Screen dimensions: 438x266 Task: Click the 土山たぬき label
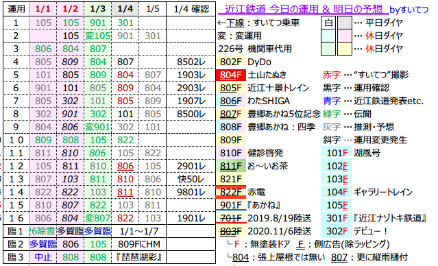click(x=267, y=75)
